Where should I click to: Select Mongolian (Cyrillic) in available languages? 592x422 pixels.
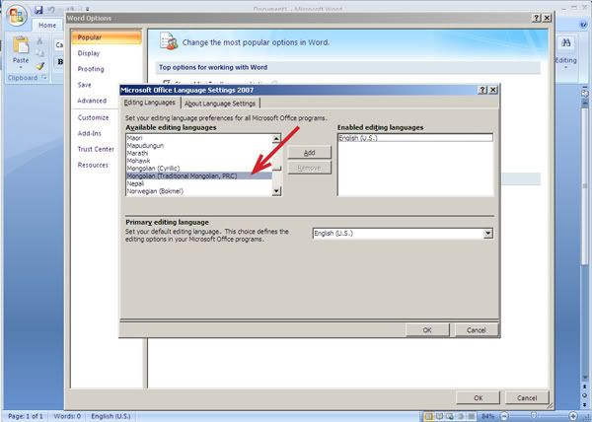click(163, 169)
